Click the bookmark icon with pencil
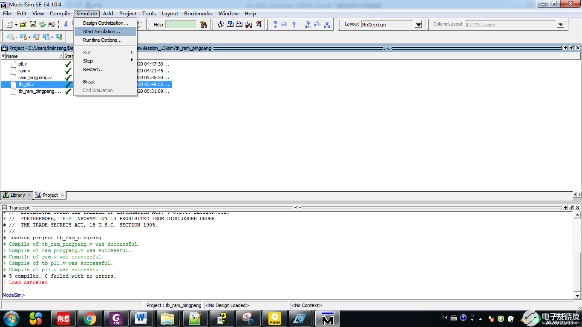This screenshot has height=327, width=582. 37,37
